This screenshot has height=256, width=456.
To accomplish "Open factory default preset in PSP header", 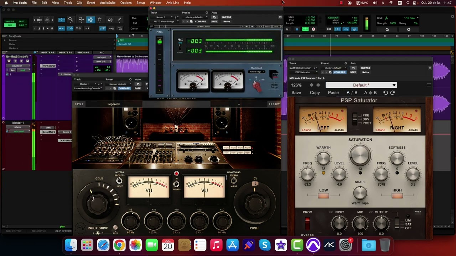I will point(333,68).
